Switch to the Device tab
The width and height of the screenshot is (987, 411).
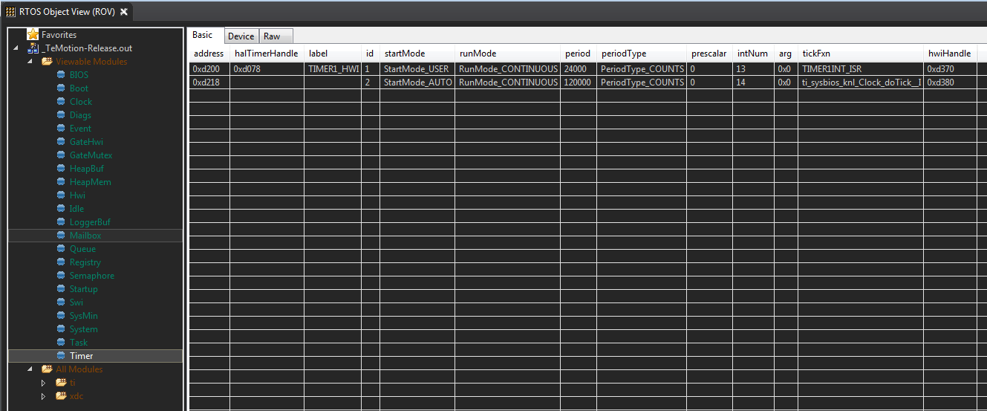click(x=241, y=36)
